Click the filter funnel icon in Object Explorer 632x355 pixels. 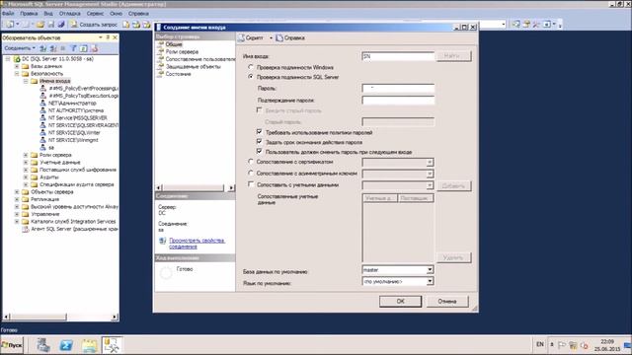coord(73,48)
